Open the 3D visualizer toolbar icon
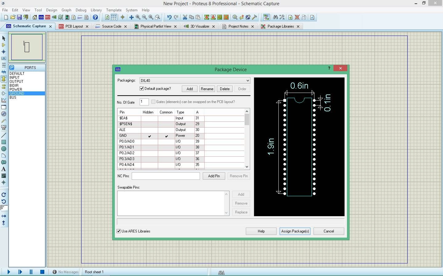443x276 pixels. coord(54,17)
